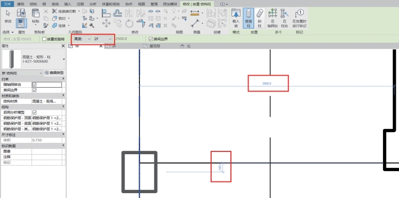
Task: Choose the 在轴网处 at grids tool
Action: (x=273, y=18)
